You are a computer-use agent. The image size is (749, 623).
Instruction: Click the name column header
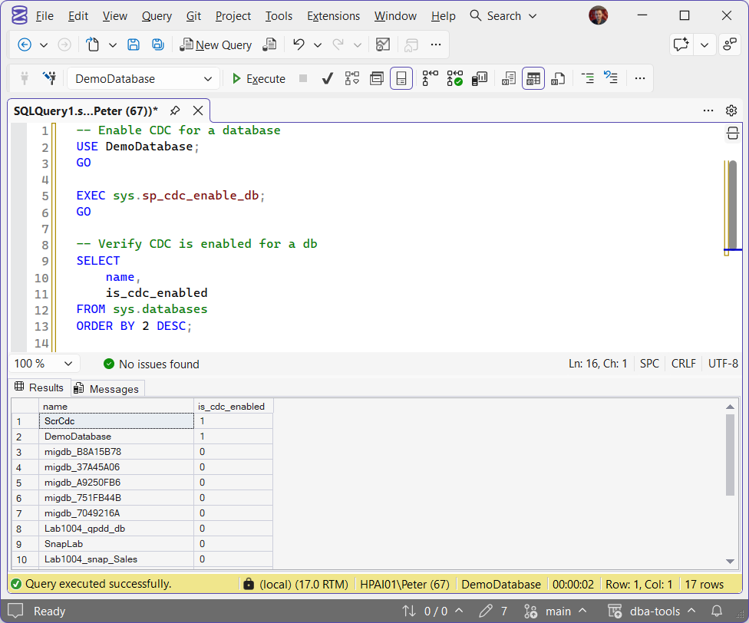tap(116, 407)
